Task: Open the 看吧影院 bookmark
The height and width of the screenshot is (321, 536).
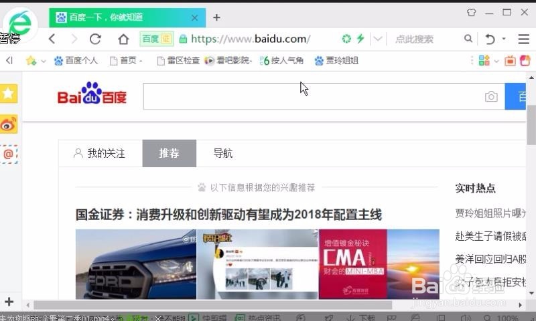Action: click(x=228, y=61)
